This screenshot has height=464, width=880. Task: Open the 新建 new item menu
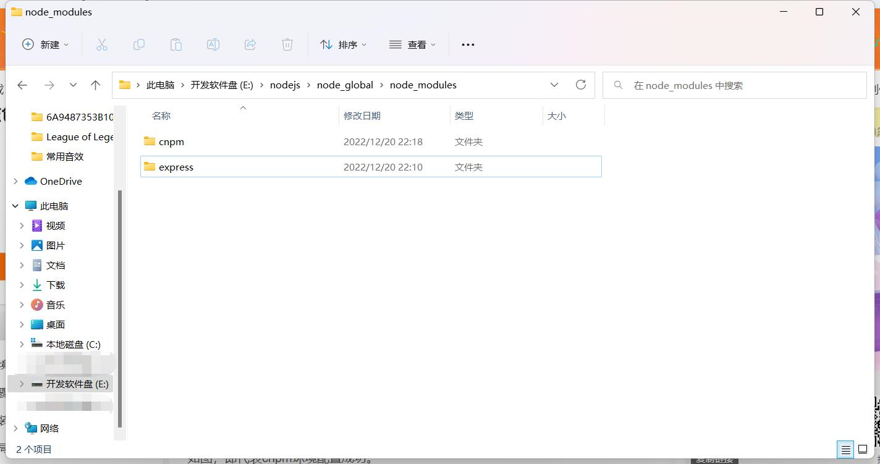46,44
